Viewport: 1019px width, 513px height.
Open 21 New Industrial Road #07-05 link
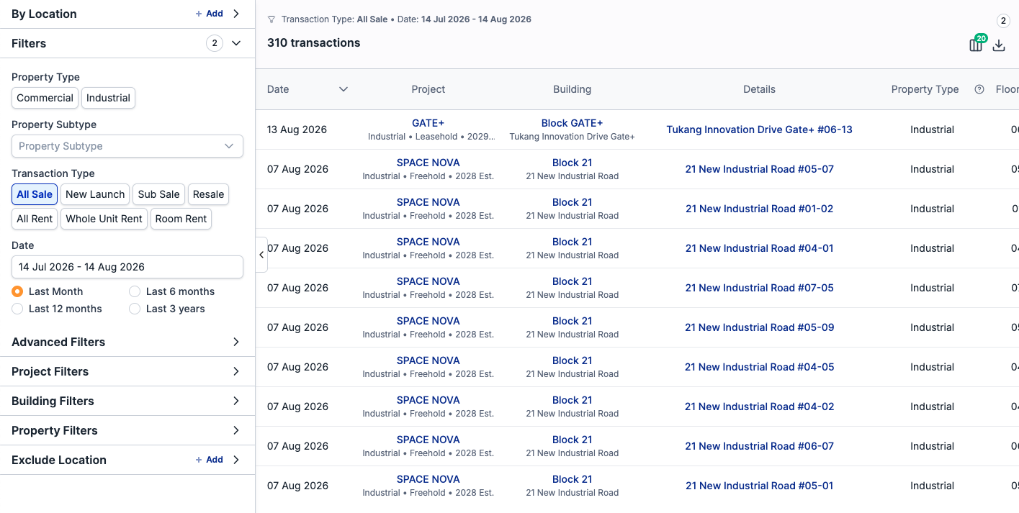[760, 288]
